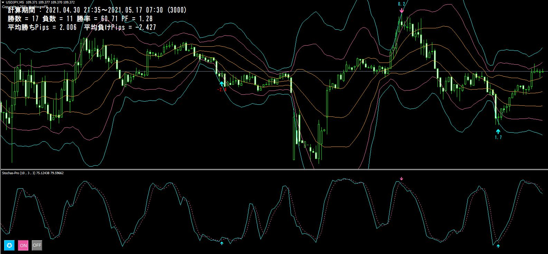Screen dimensions: 548x254
Task: Toggle the gray OFF button
Action: pyautogui.click(x=37, y=245)
